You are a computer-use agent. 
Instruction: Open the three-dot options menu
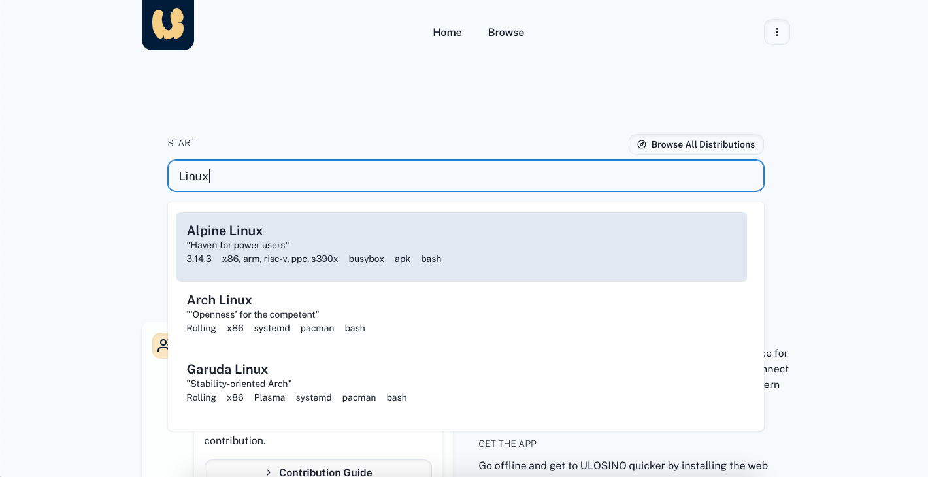pyautogui.click(x=777, y=32)
